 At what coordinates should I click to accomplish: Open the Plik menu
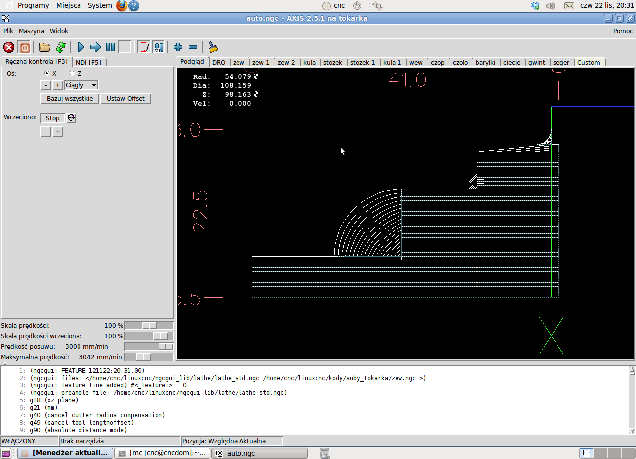tap(8, 31)
